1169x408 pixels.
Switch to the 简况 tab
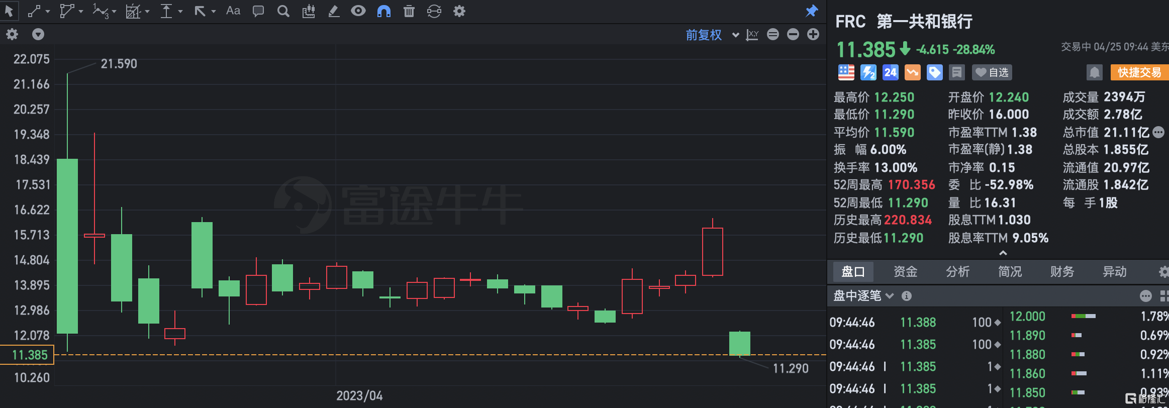click(1010, 272)
